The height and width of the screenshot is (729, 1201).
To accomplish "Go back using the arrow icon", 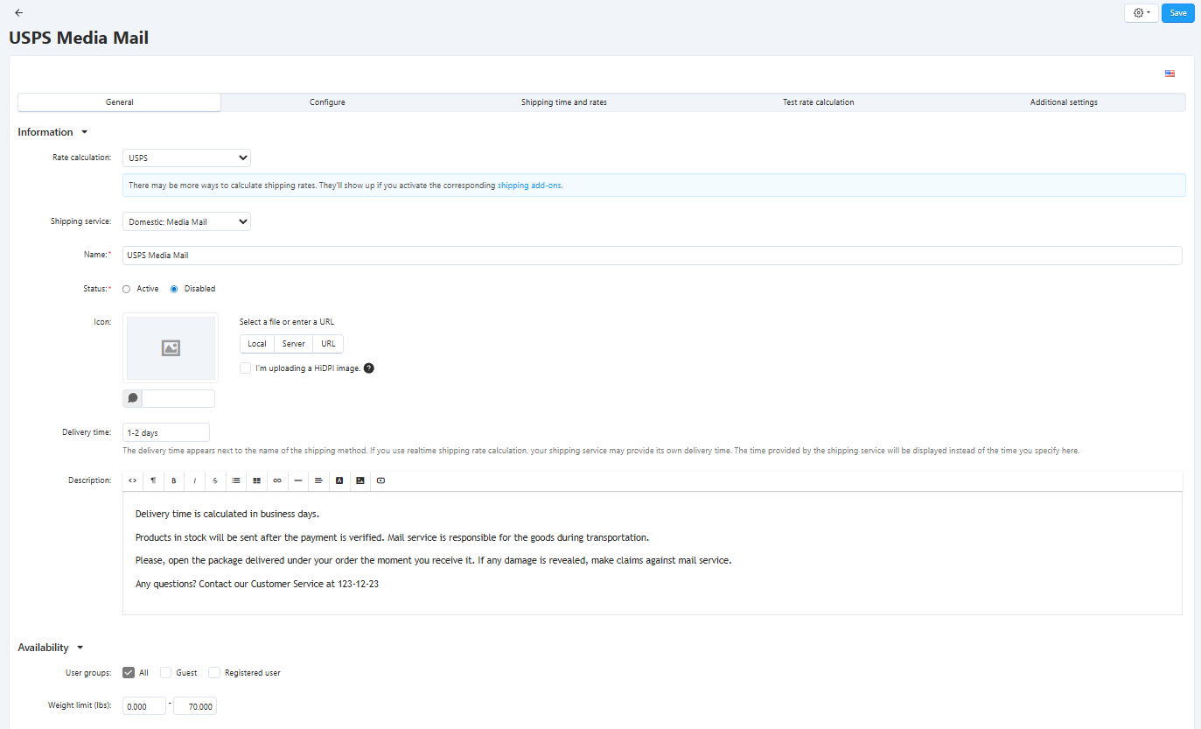I will tap(19, 13).
